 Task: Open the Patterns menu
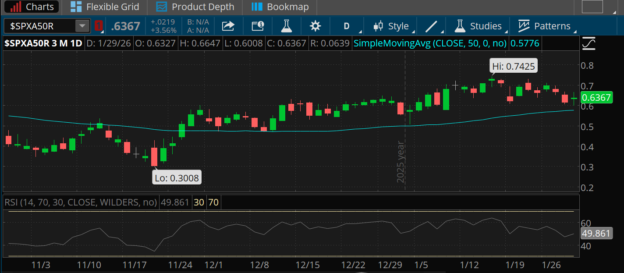(x=545, y=26)
